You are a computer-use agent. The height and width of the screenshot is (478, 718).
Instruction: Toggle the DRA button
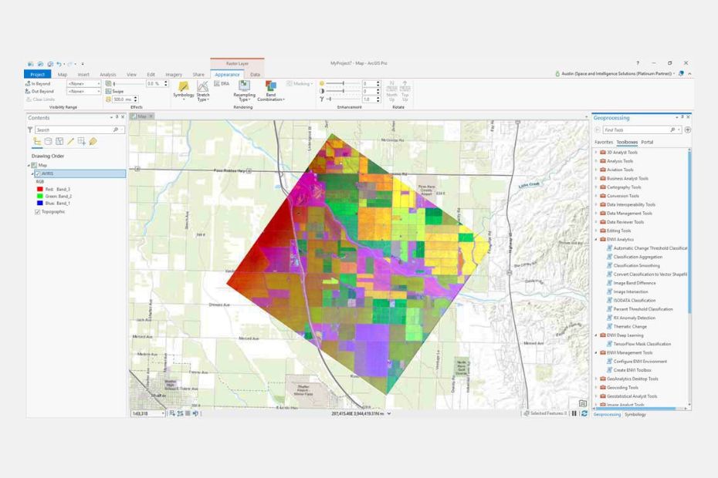pyautogui.click(x=222, y=84)
